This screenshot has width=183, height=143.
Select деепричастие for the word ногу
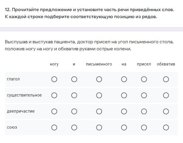[54, 111]
